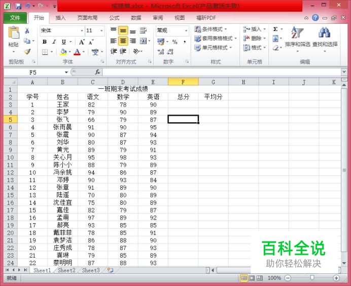This screenshot has height=286, width=351.
Task: Click zoom out minus button
Action: [288, 278]
